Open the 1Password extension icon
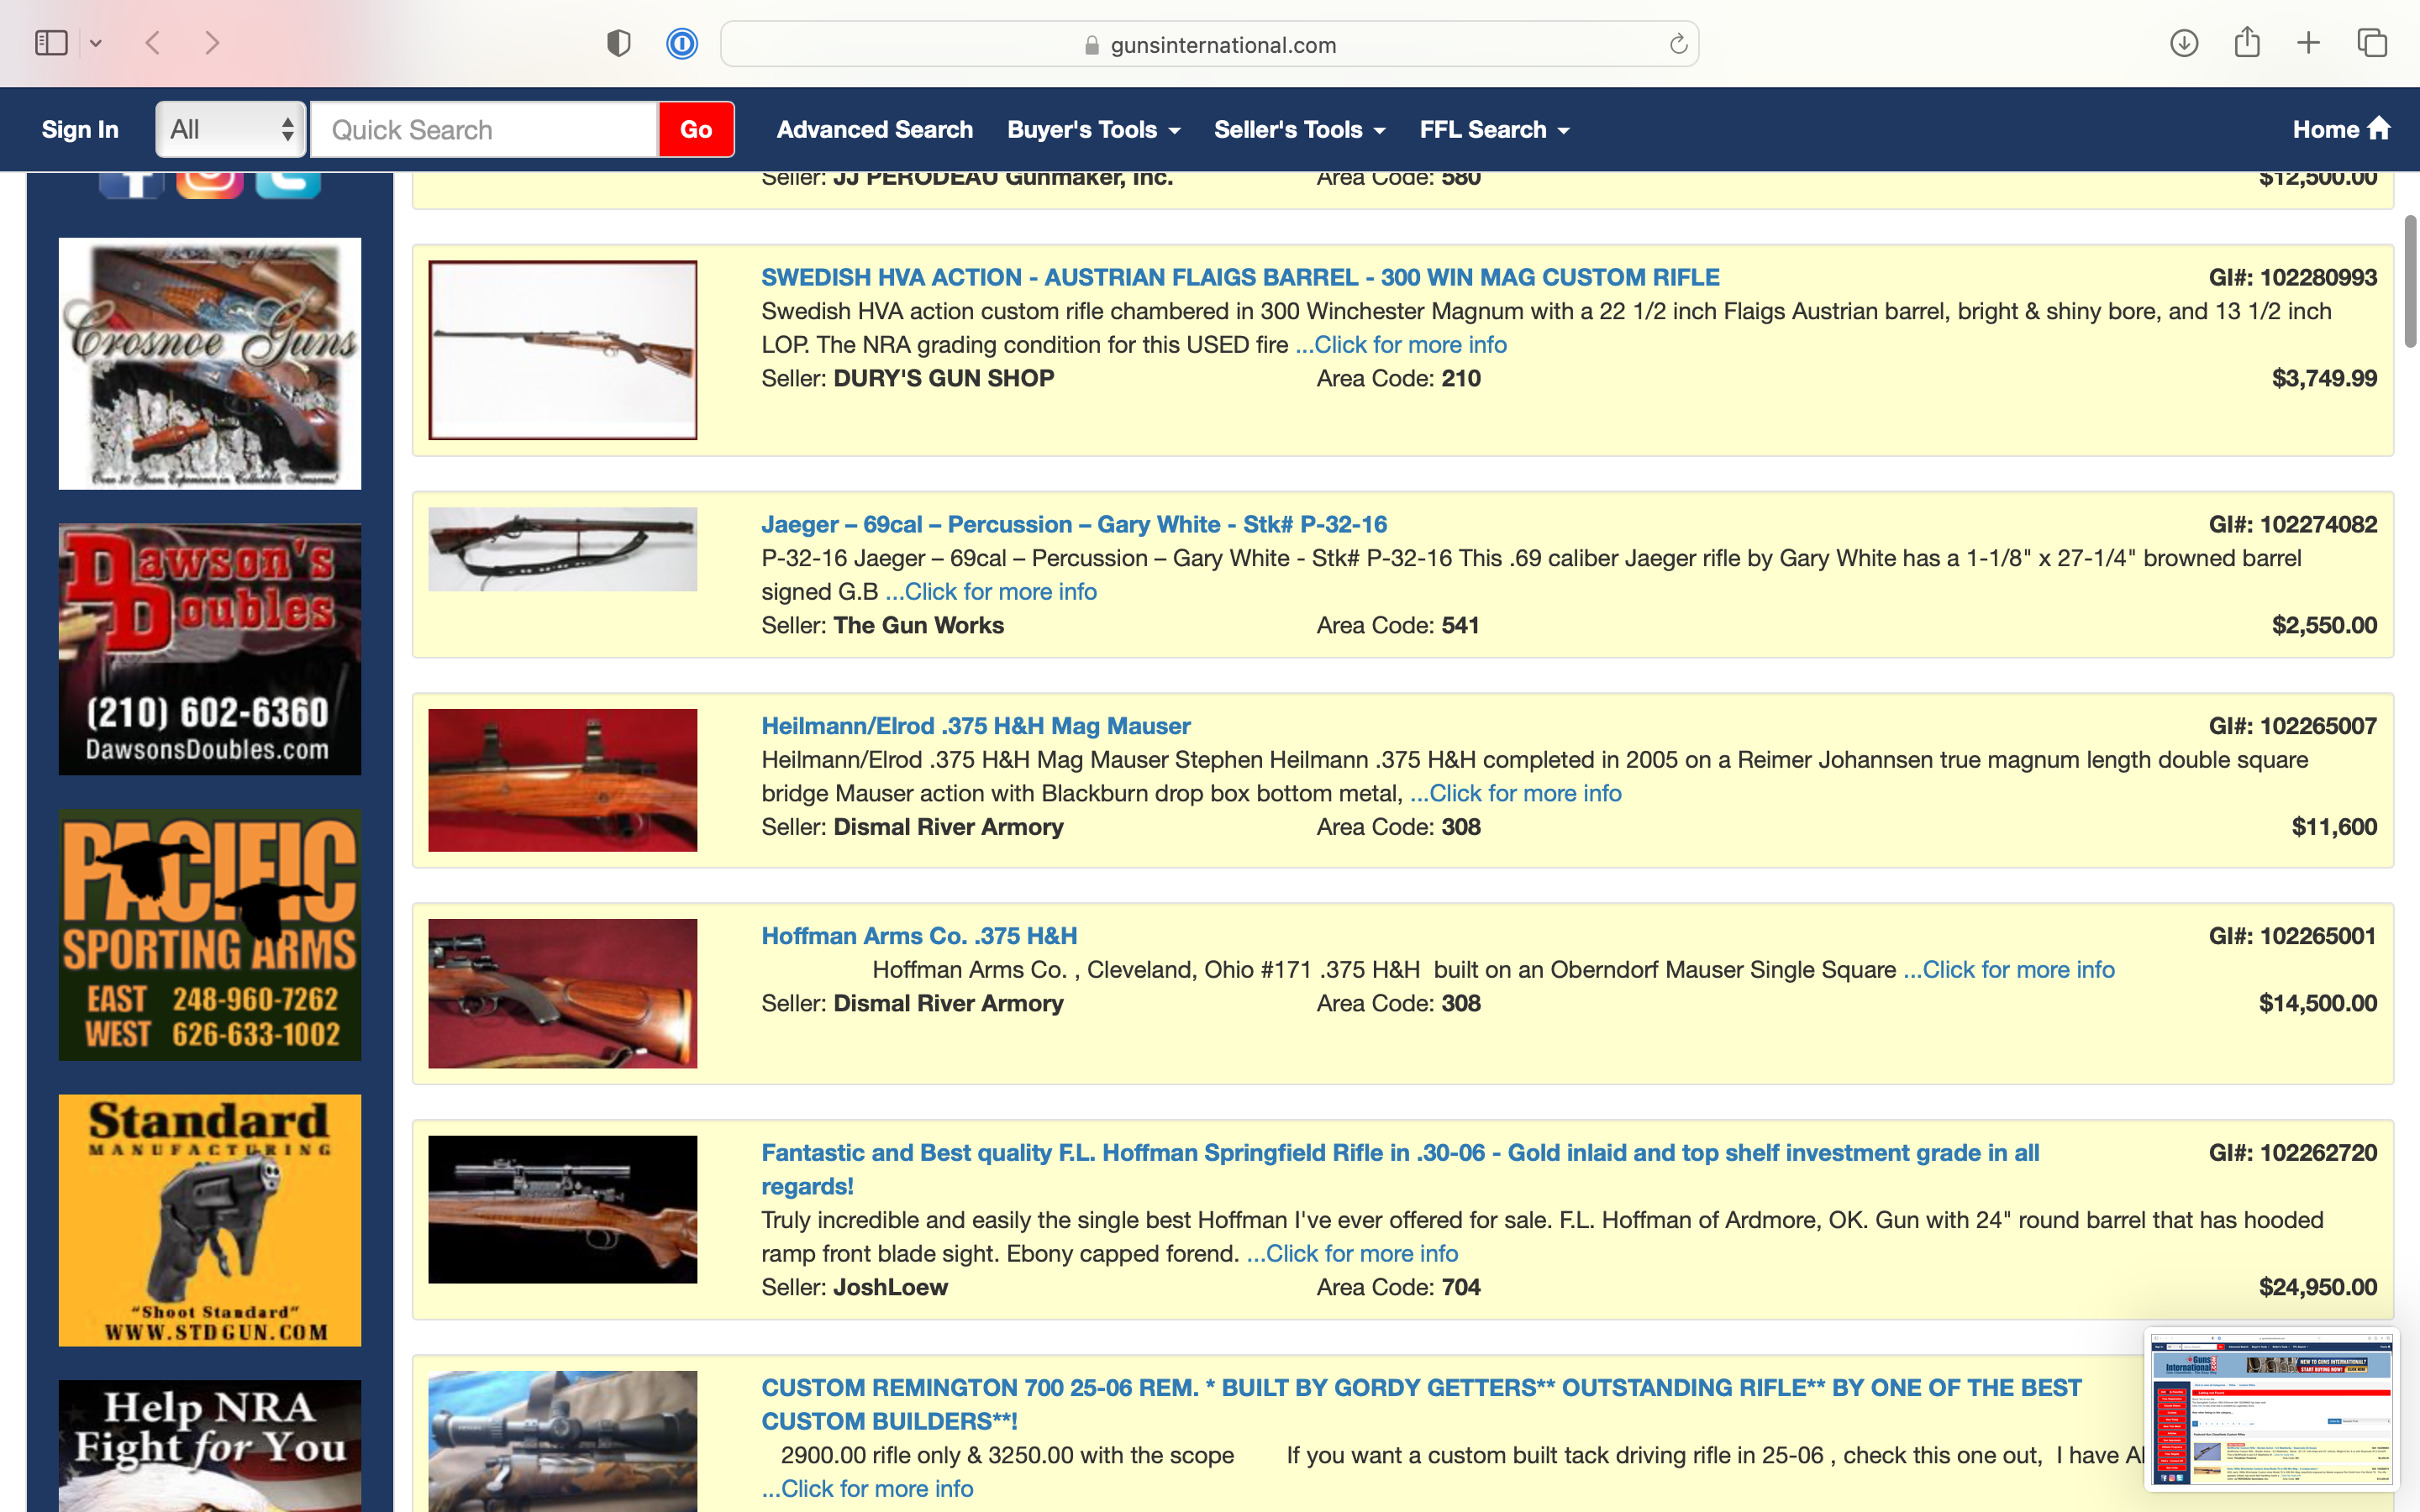 pyautogui.click(x=682, y=43)
